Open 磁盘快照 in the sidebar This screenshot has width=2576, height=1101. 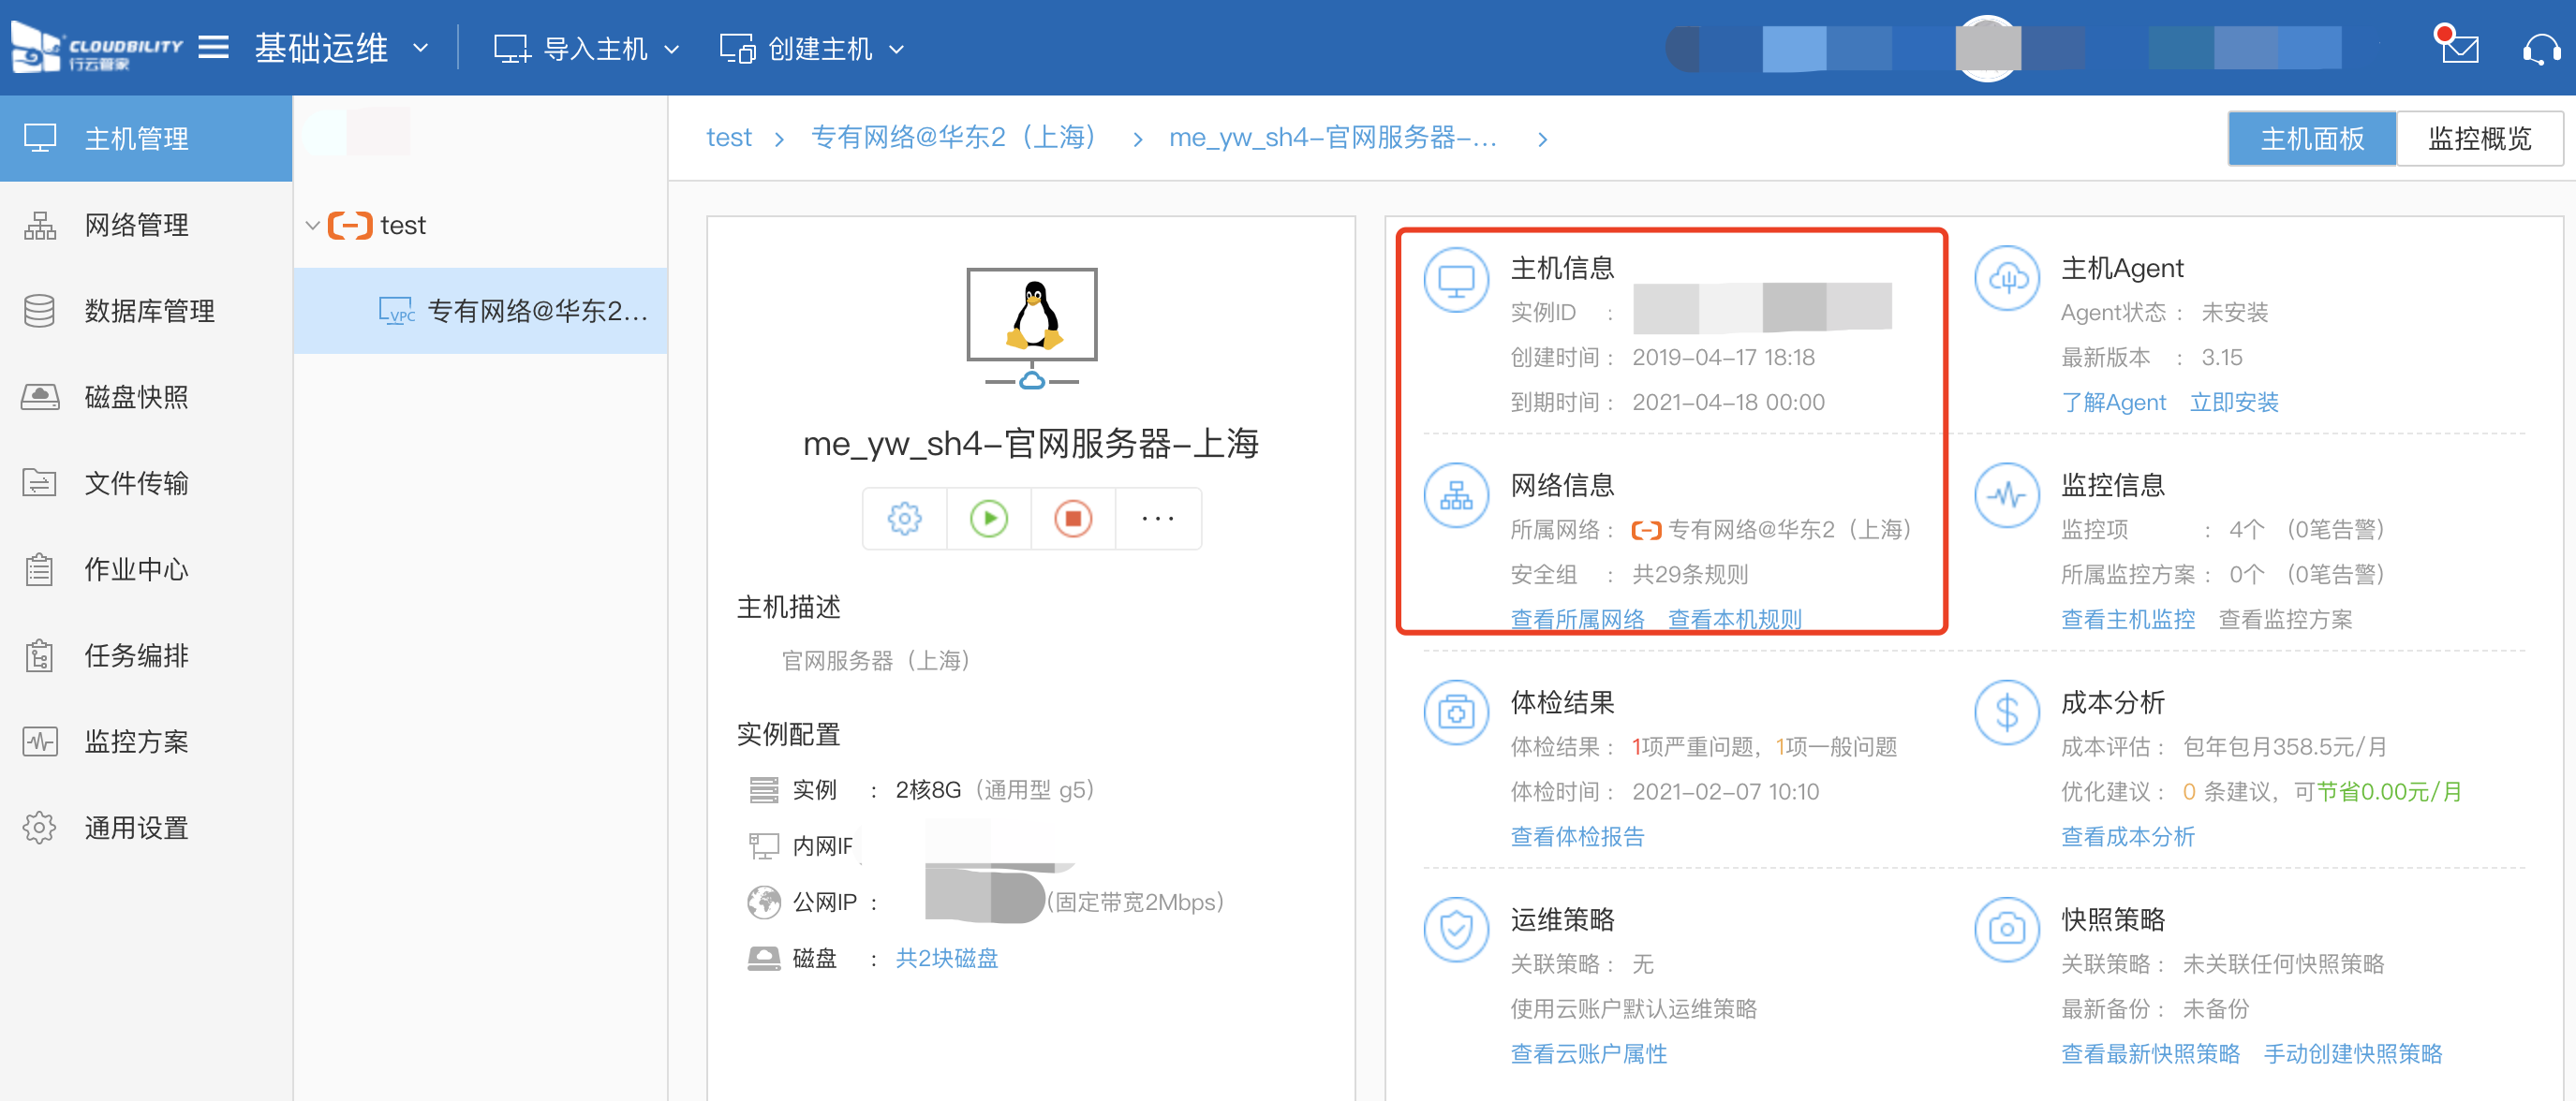point(137,398)
